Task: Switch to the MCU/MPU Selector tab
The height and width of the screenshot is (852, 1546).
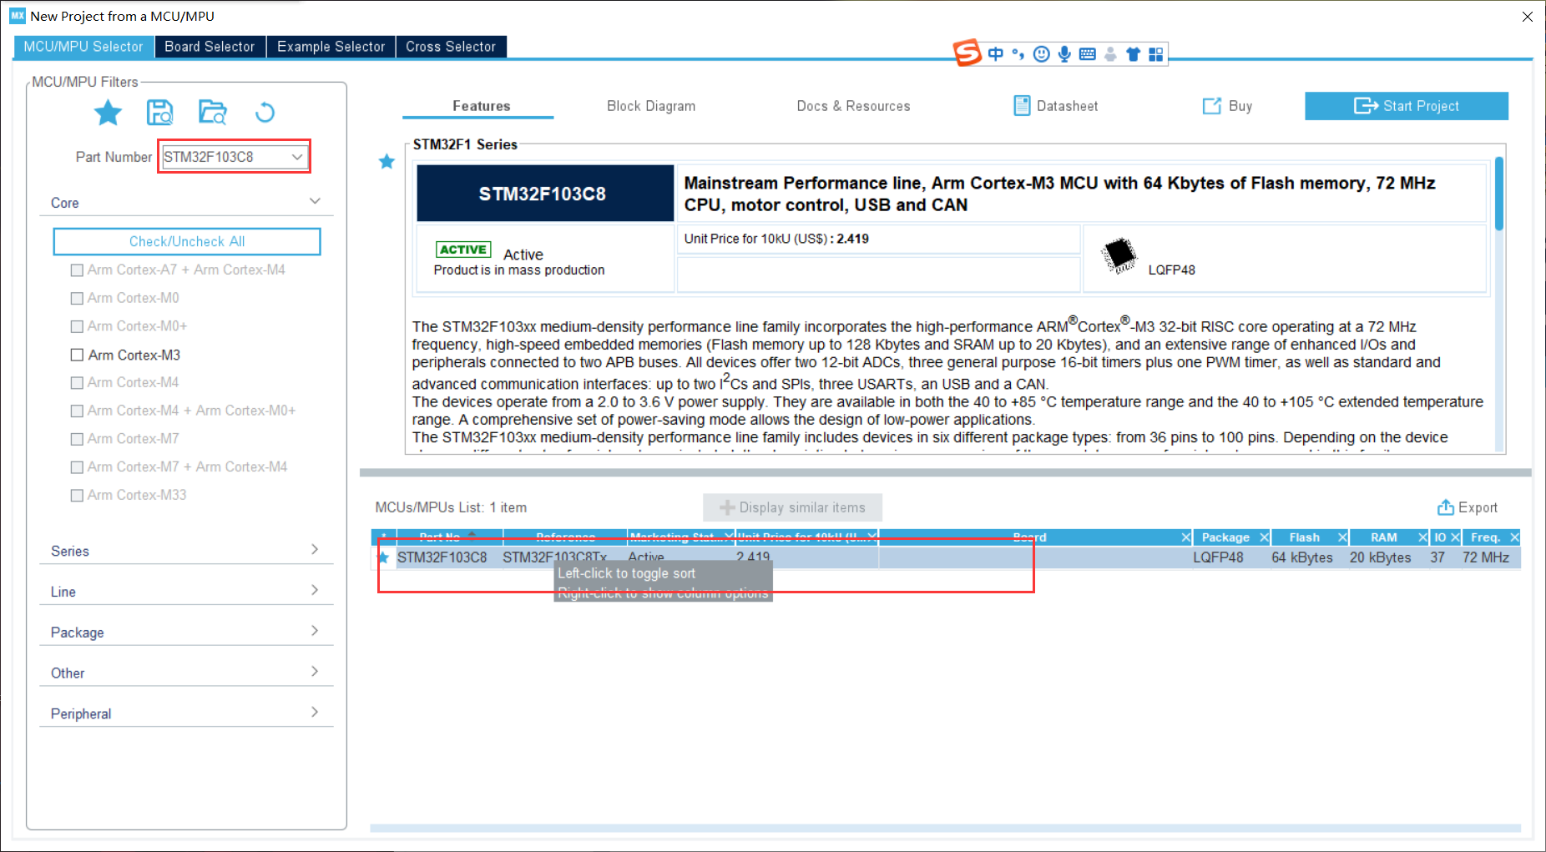Action: [83, 47]
